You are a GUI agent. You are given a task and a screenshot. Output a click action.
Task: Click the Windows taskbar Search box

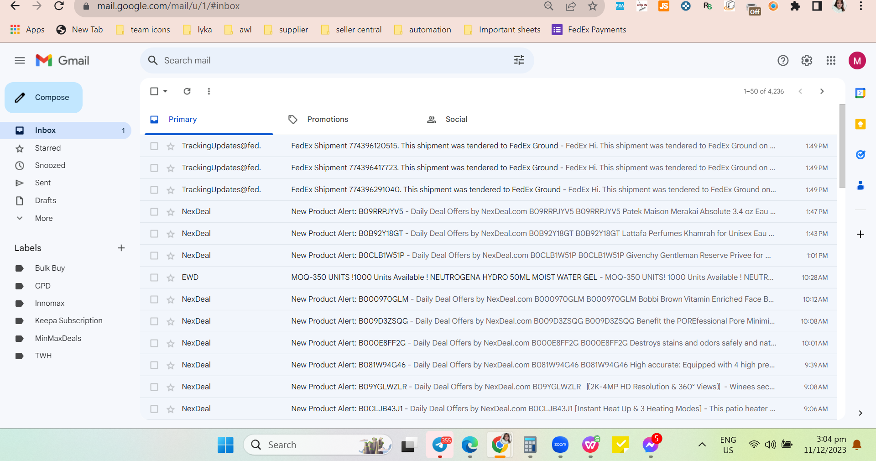[318, 445]
